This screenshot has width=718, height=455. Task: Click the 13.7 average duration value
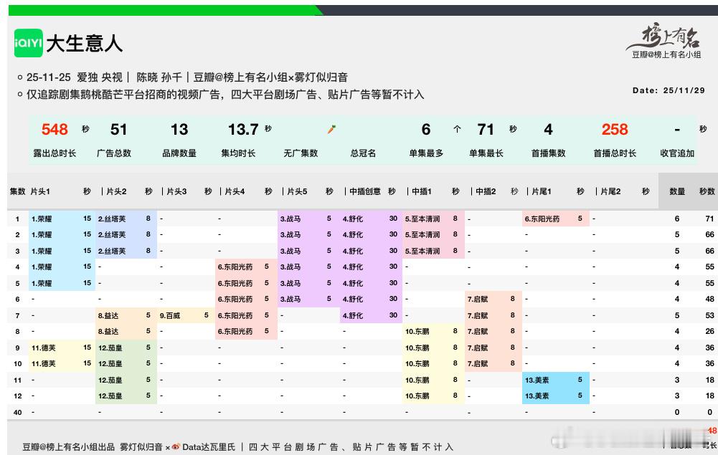pyautogui.click(x=244, y=130)
